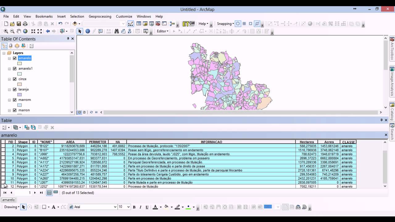Open the ET GeoWizards tool
Viewport: 395px width, 222px height.
click(189, 24)
